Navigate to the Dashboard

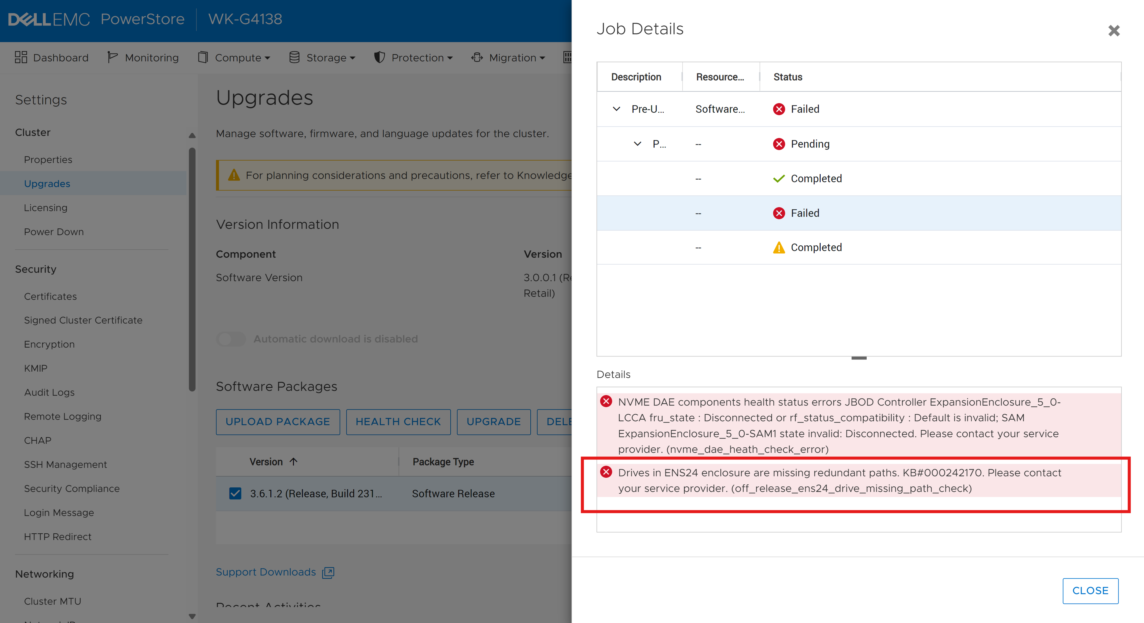coord(52,57)
